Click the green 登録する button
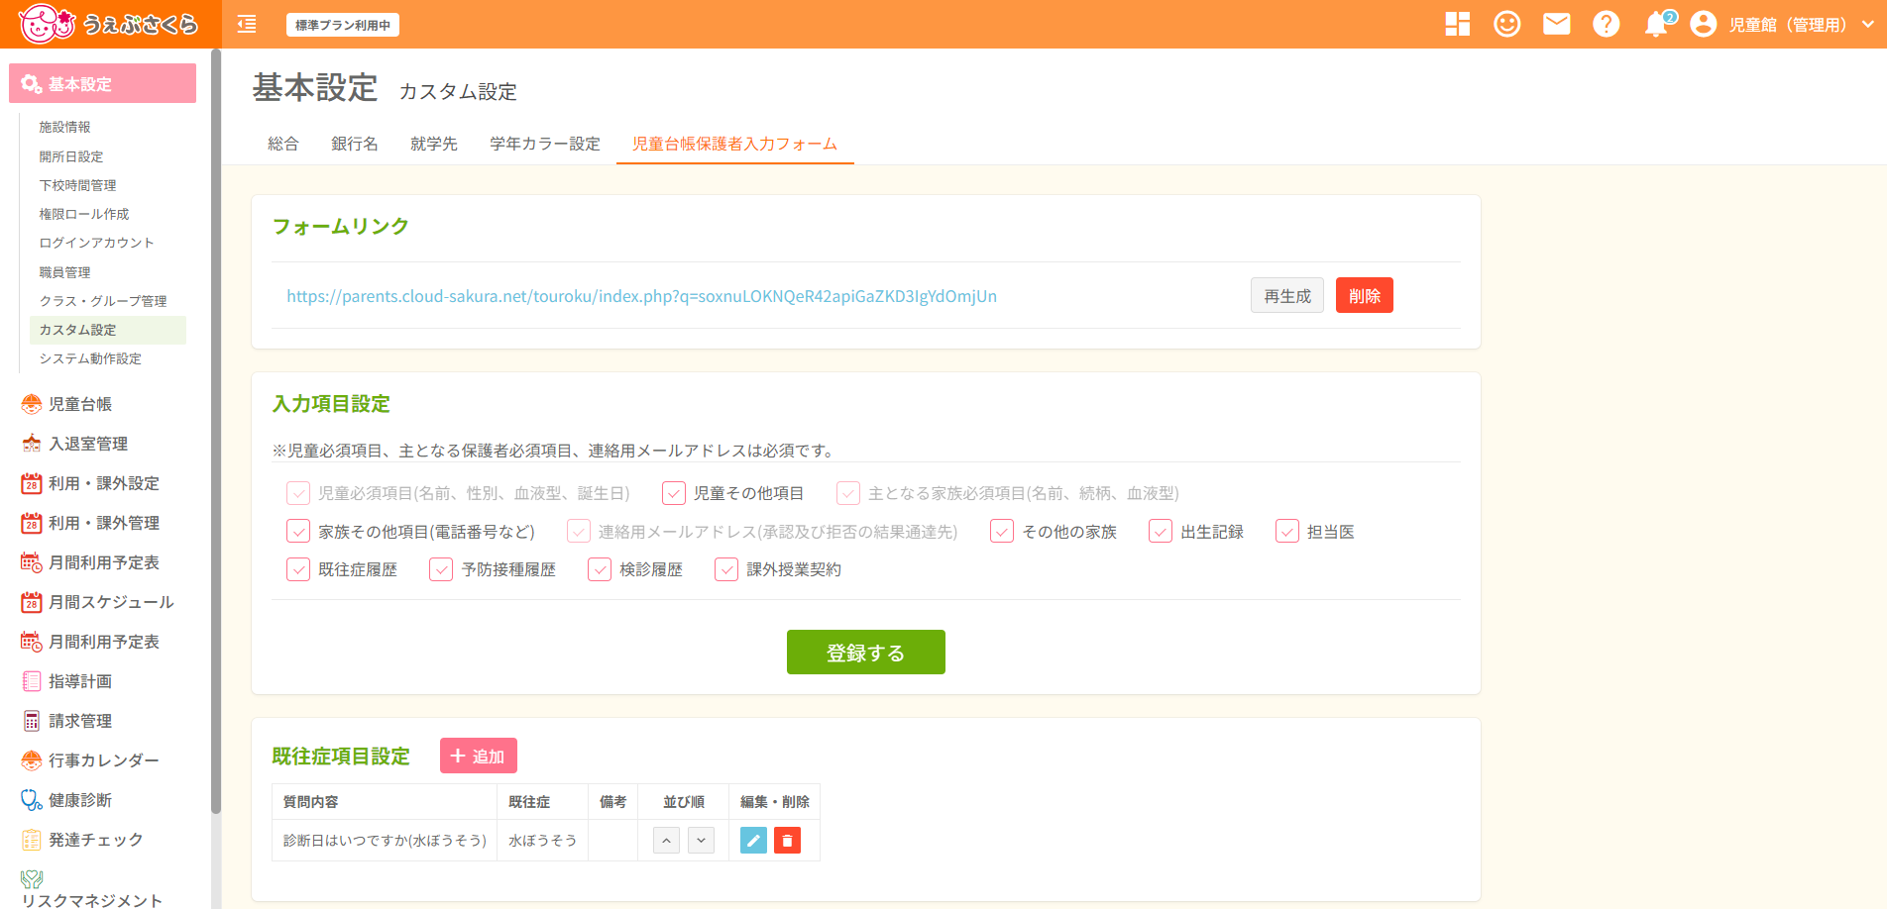The height and width of the screenshot is (909, 1887). (866, 653)
